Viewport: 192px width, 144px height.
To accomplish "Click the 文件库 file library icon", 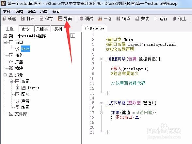I will point(11,114).
